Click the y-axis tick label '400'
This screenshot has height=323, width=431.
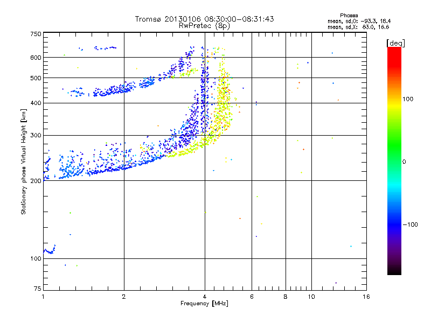coord(36,103)
